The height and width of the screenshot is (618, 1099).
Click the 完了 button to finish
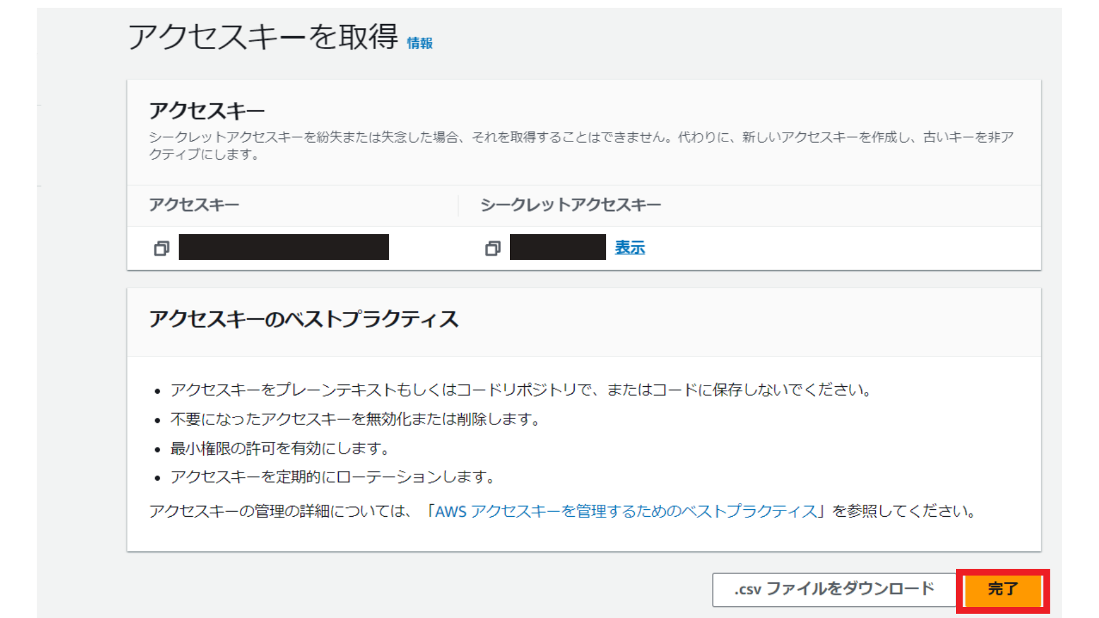(1002, 588)
